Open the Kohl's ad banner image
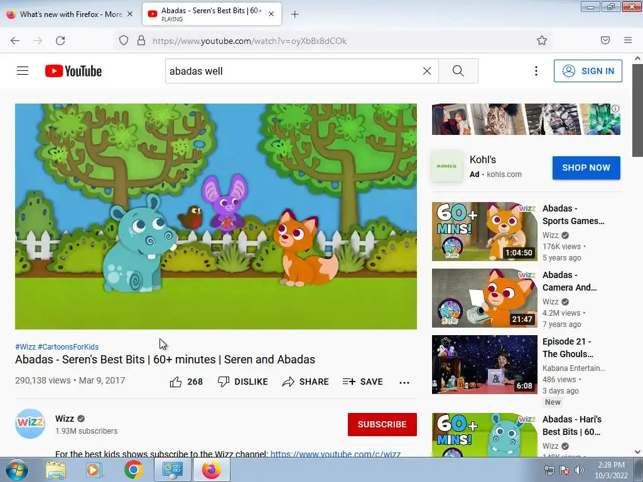 point(526,119)
